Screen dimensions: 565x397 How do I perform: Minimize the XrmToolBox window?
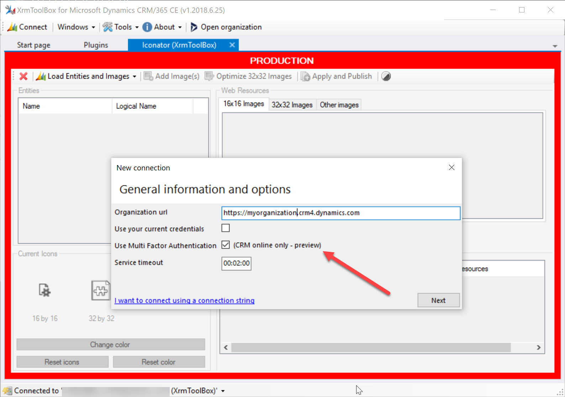pos(493,10)
